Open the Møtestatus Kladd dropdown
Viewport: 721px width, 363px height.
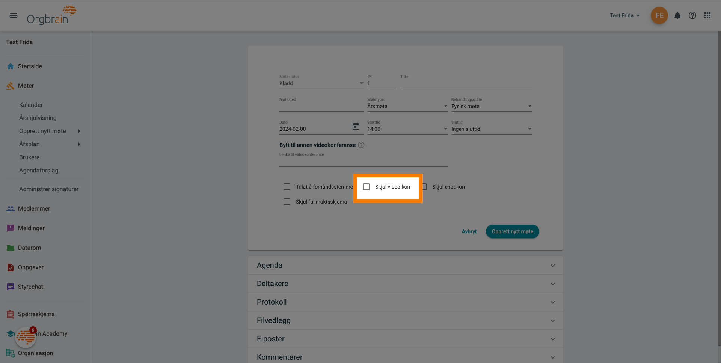coord(321,83)
